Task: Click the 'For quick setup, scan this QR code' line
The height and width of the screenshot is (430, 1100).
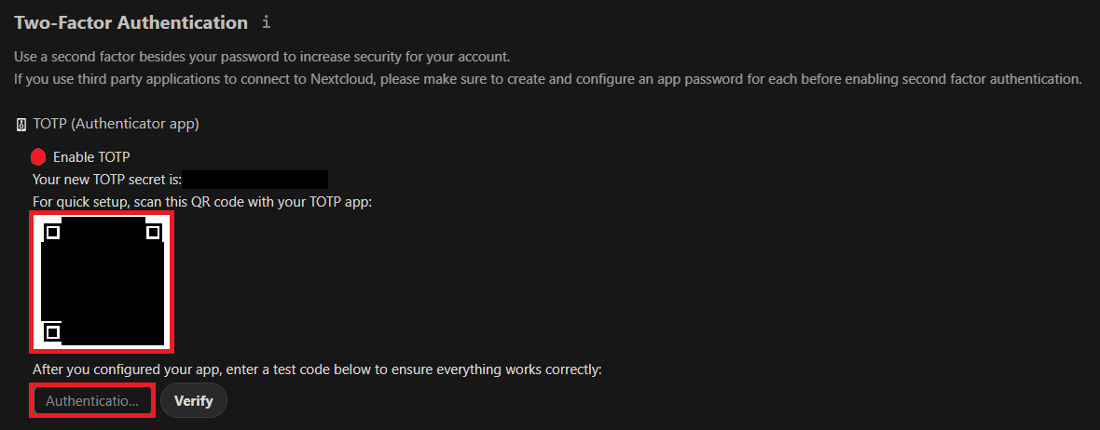Action: click(x=202, y=202)
